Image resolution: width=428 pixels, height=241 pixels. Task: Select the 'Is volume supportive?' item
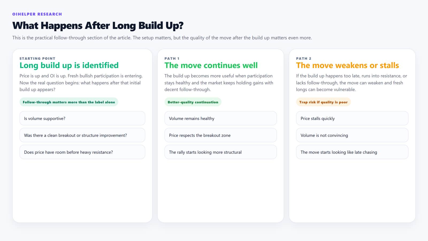[82, 118]
